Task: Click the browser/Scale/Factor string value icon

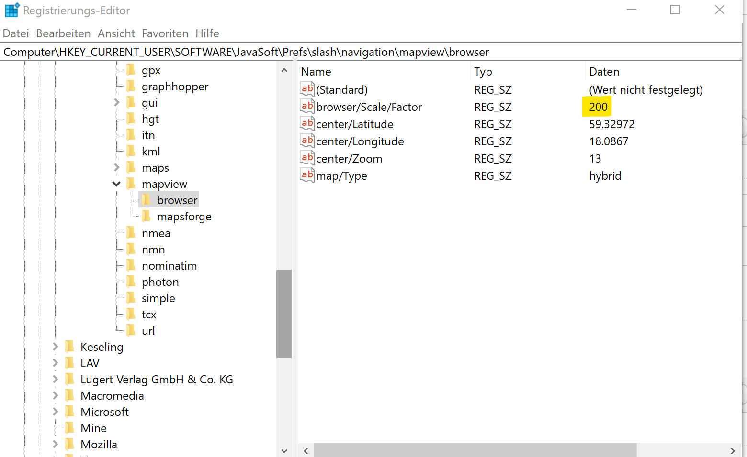Action: tap(307, 107)
